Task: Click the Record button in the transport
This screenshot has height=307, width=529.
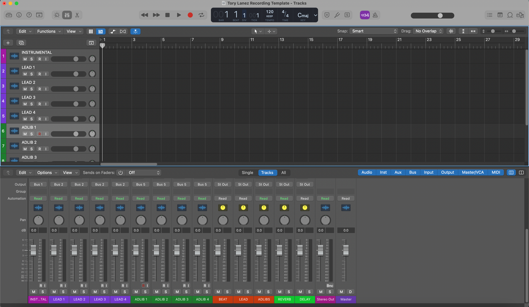Action: click(x=190, y=15)
